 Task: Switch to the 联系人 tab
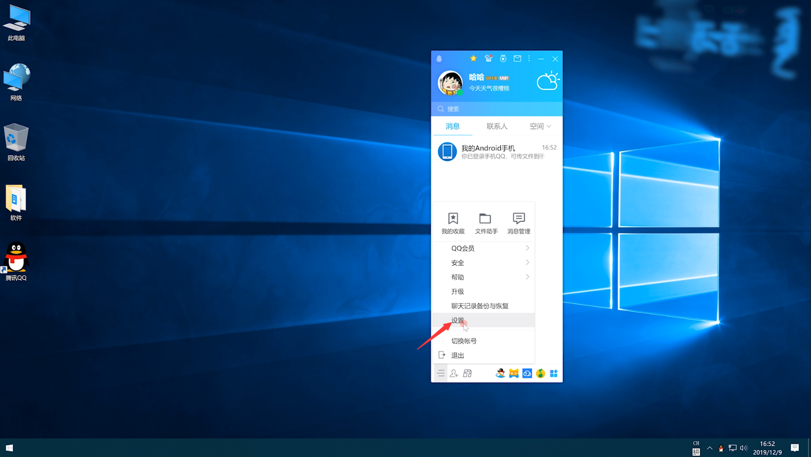pyautogui.click(x=497, y=126)
